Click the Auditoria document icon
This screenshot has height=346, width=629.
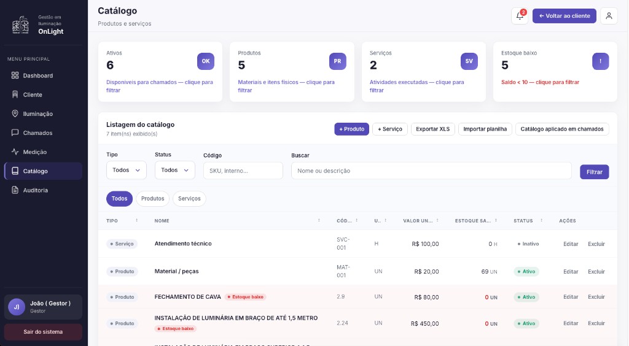pyautogui.click(x=15, y=190)
